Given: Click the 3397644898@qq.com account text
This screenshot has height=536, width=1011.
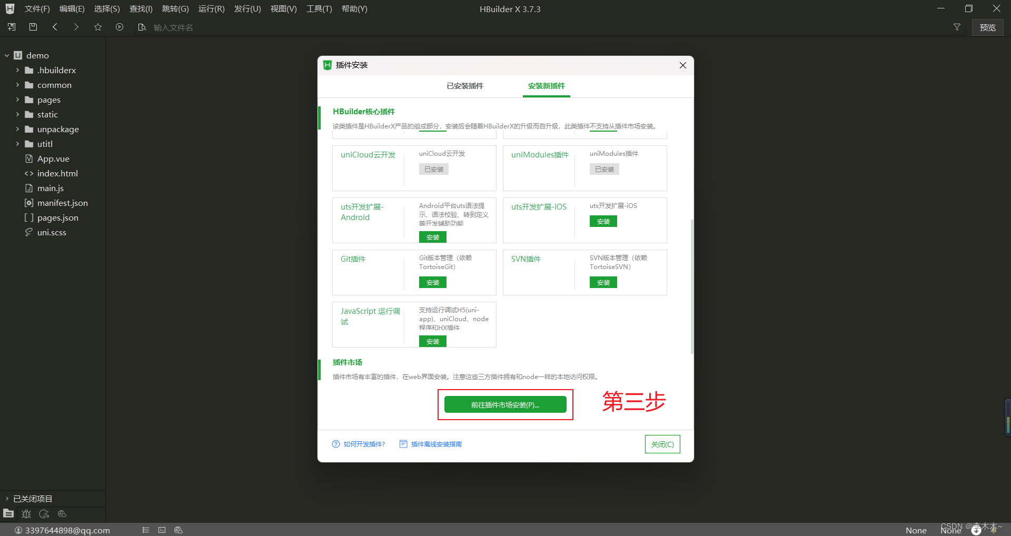Looking at the screenshot, I should click(x=67, y=530).
